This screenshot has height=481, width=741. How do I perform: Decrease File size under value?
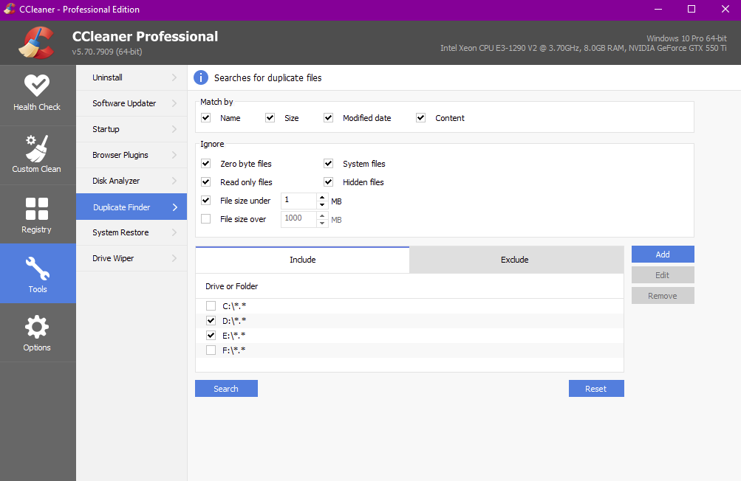(322, 205)
